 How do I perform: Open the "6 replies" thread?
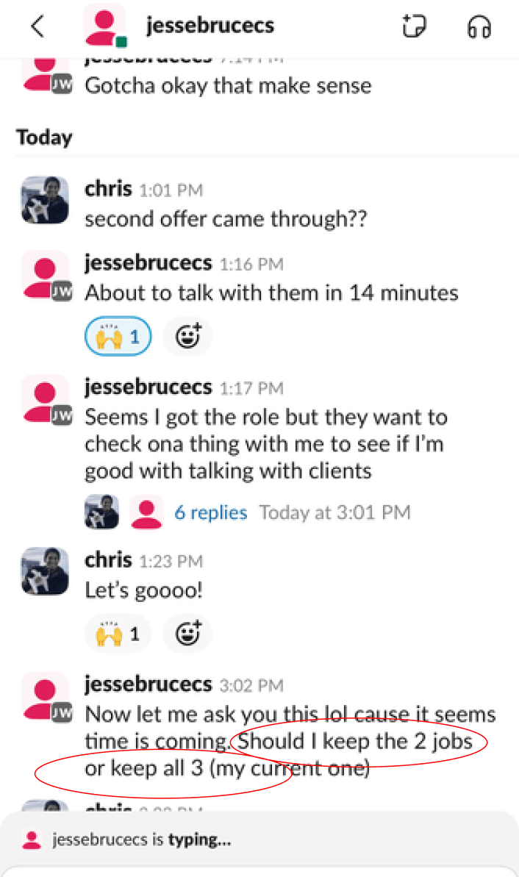210,512
